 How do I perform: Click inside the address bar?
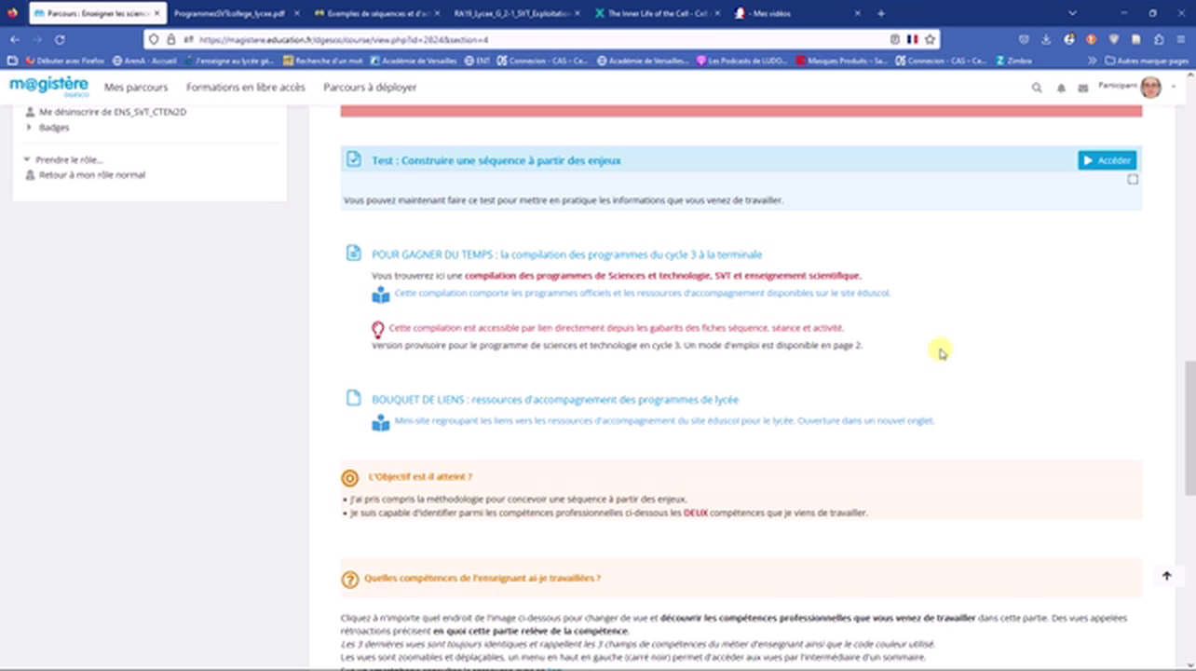[466, 39]
